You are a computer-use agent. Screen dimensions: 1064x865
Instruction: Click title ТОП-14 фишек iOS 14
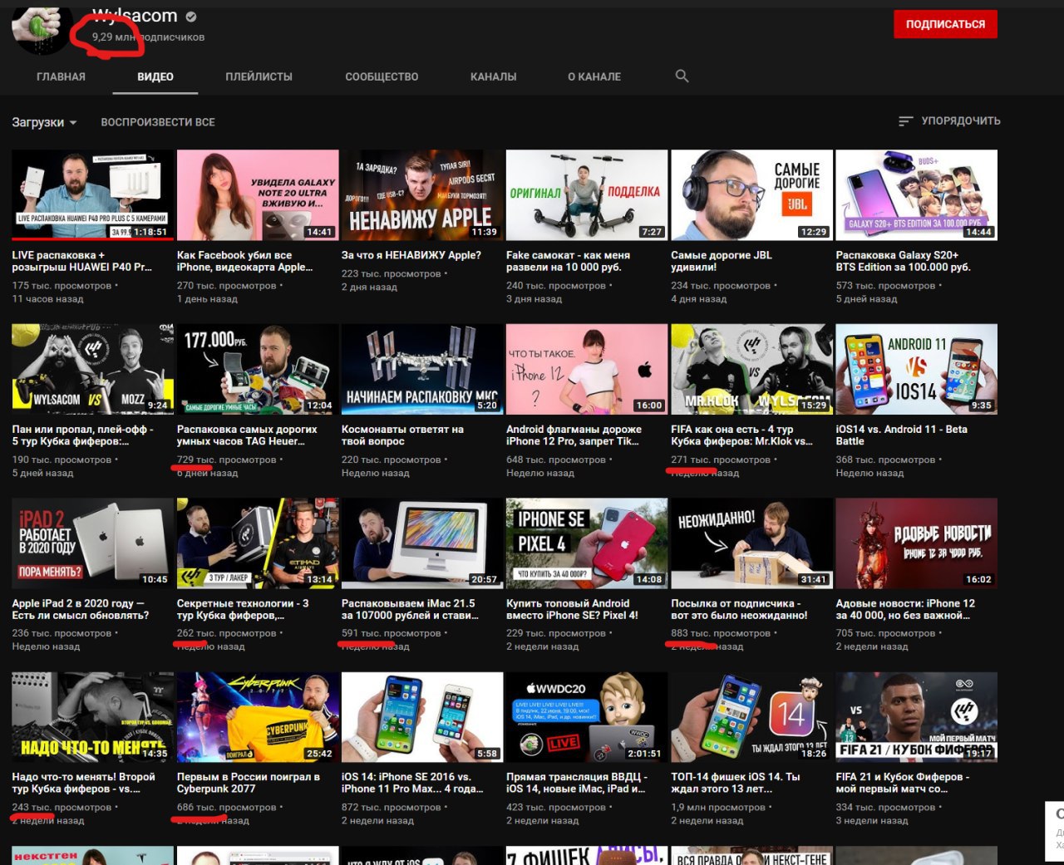point(736,783)
